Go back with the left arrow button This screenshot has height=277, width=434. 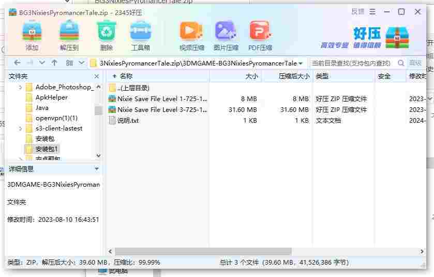coord(17,63)
